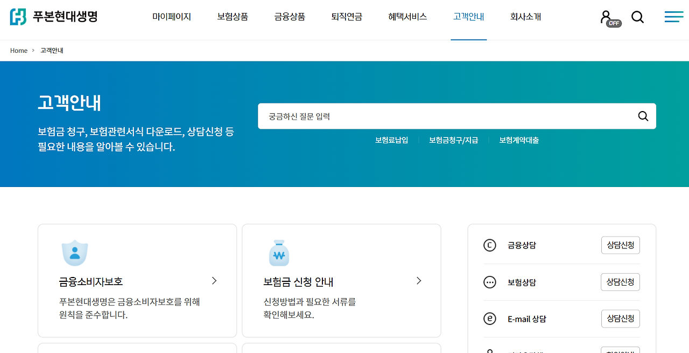Open 퇴직연금 menu

(347, 17)
